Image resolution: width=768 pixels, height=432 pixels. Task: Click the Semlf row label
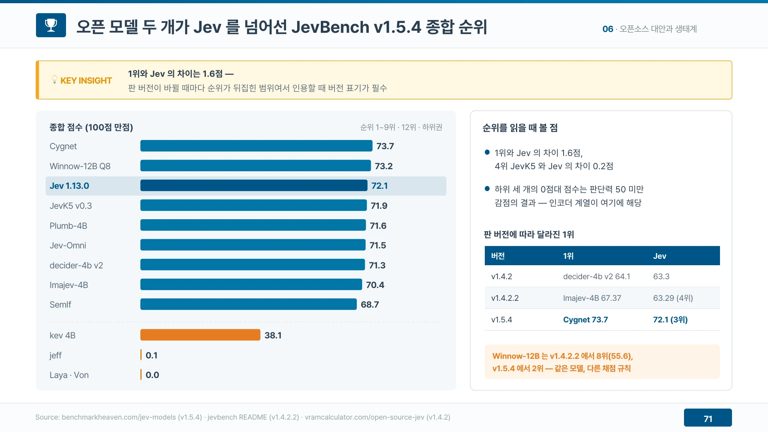[60, 304]
